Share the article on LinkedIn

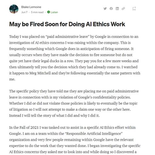pyautogui.click(x=117, y=9)
